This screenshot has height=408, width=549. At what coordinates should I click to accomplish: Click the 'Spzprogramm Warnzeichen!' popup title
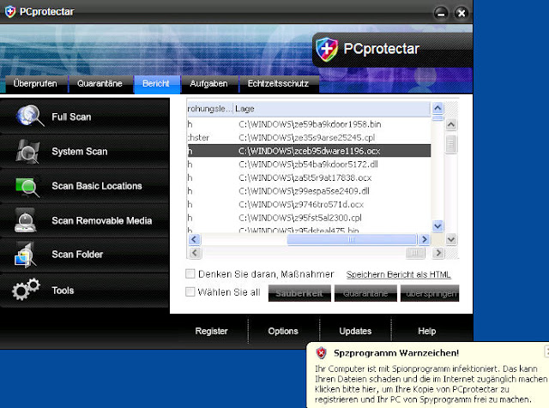396,353
